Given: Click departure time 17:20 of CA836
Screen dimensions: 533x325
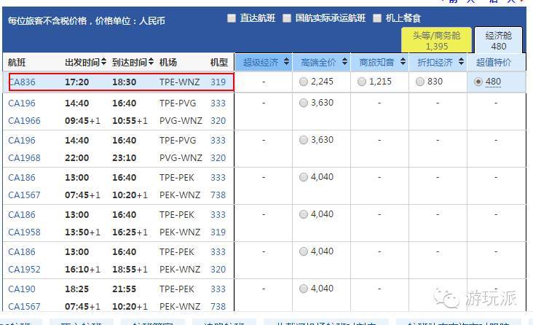Looking at the screenshot, I should point(77,82).
